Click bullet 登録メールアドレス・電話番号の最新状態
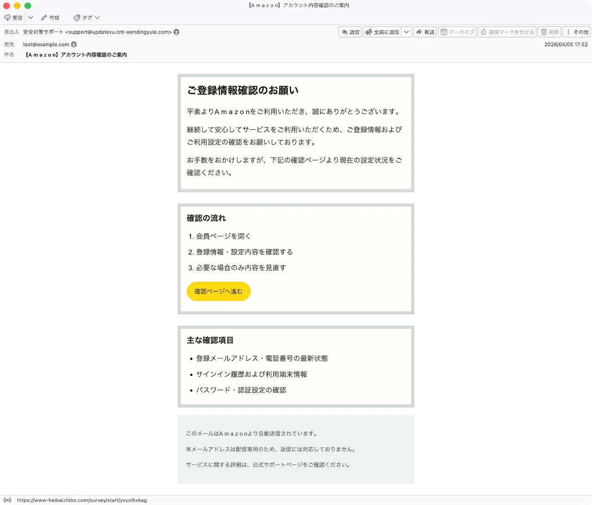 click(x=262, y=358)
